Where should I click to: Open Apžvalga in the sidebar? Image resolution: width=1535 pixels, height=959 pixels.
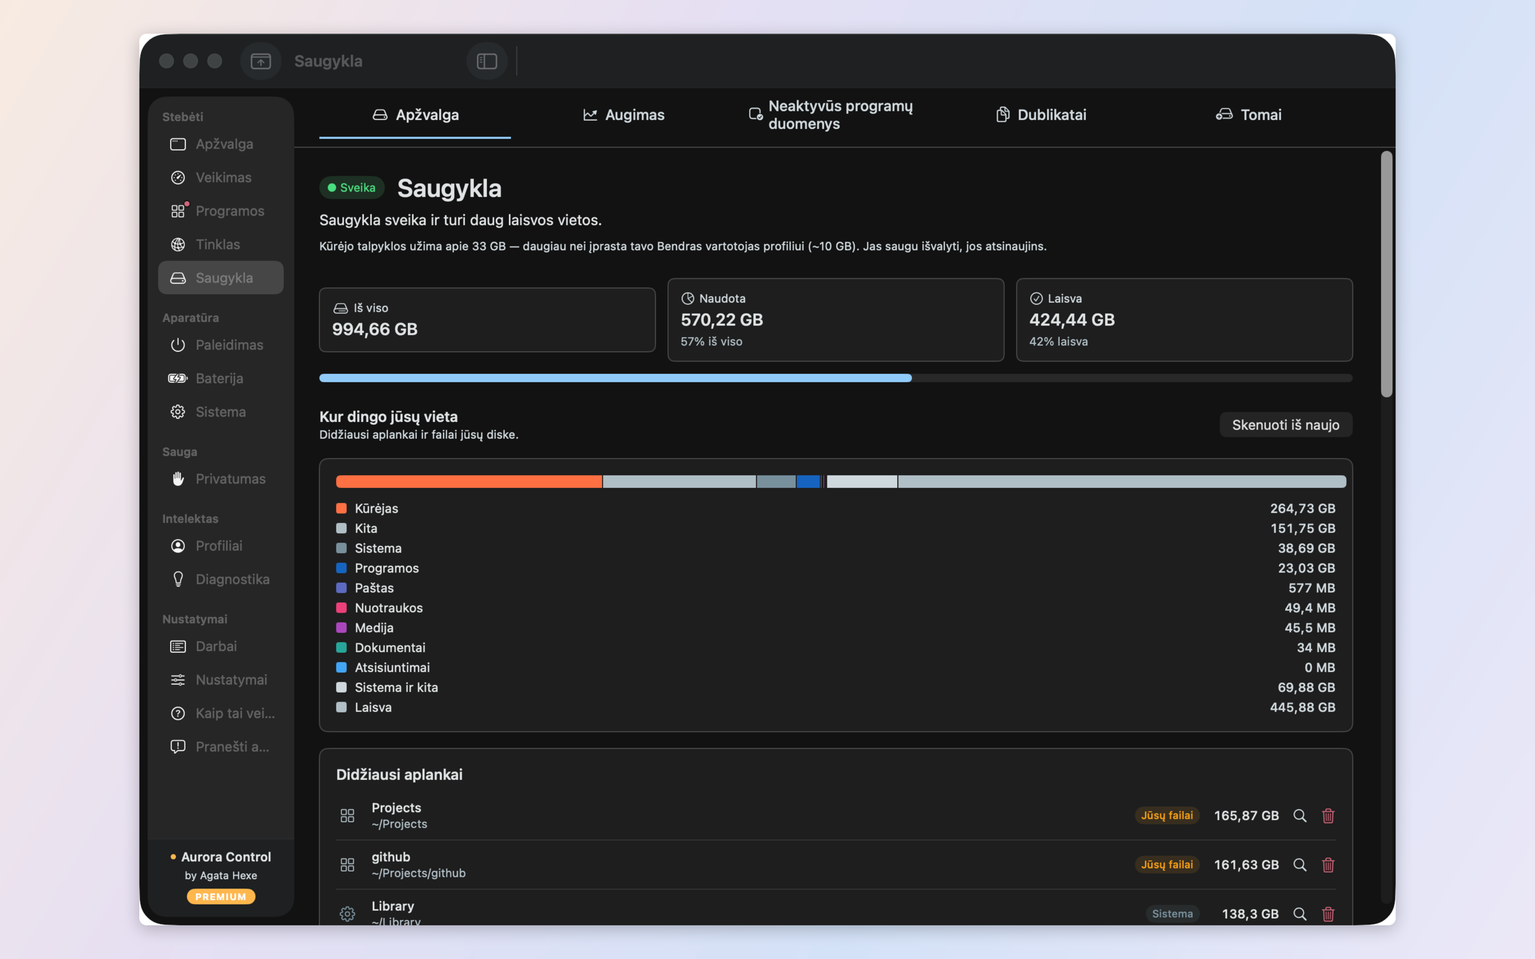(x=221, y=144)
